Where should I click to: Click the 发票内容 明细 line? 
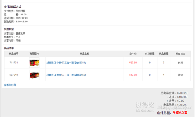(12, 41)
